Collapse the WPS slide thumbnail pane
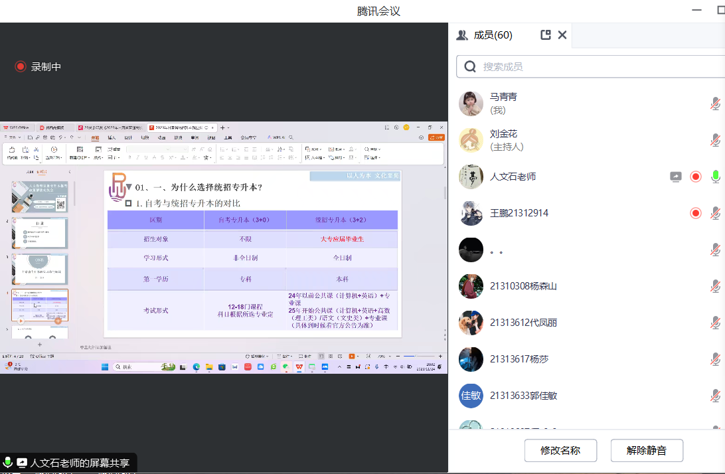The height and width of the screenshot is (474, 725). coord(70,172)
